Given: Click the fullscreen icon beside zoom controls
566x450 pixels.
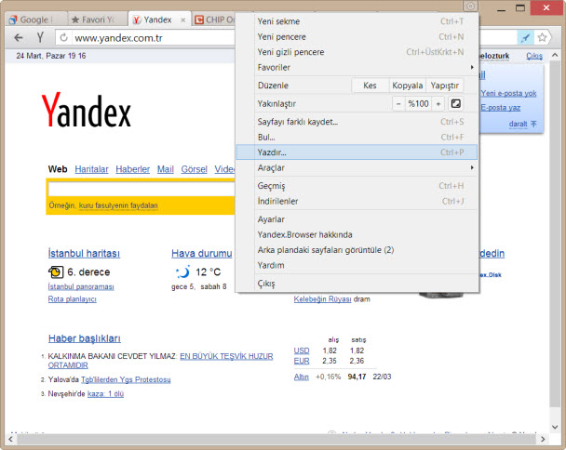Looking at the screenshot, I should pos(456,103).
